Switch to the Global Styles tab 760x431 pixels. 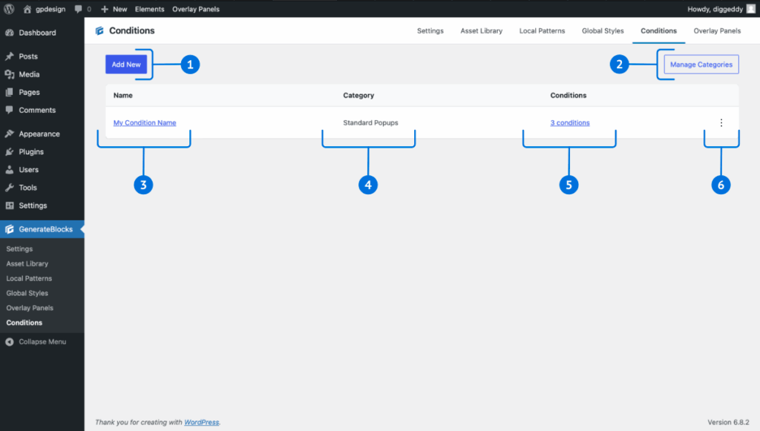pyautogui.click(x=603, y=30)
